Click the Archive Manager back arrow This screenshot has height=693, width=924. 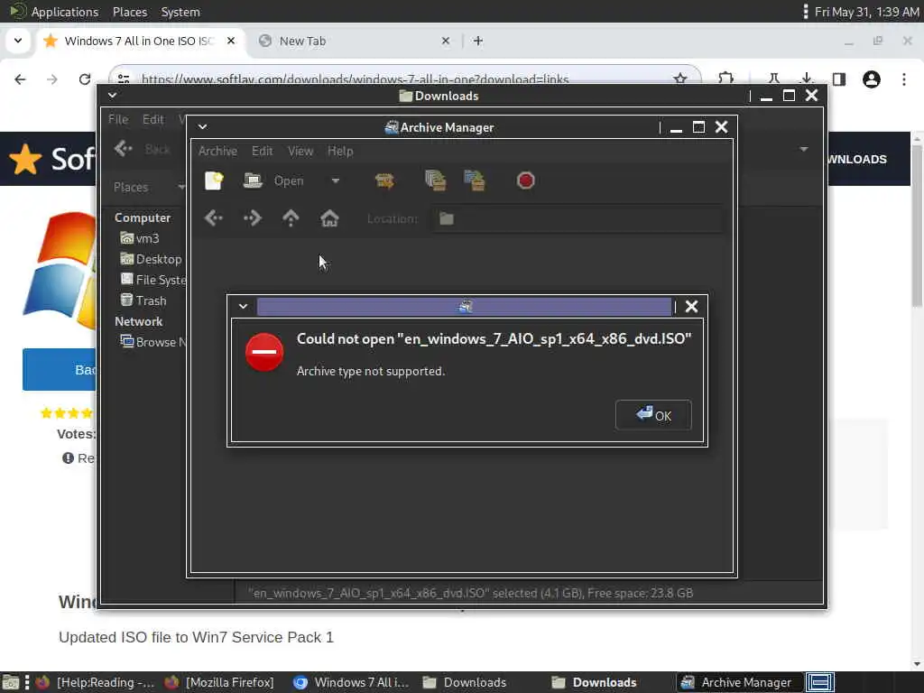pos(214,218)
